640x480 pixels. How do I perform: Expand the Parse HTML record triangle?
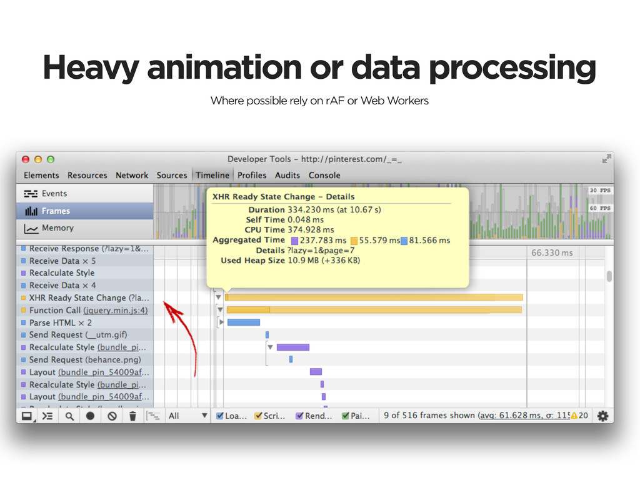click(219, 322)
